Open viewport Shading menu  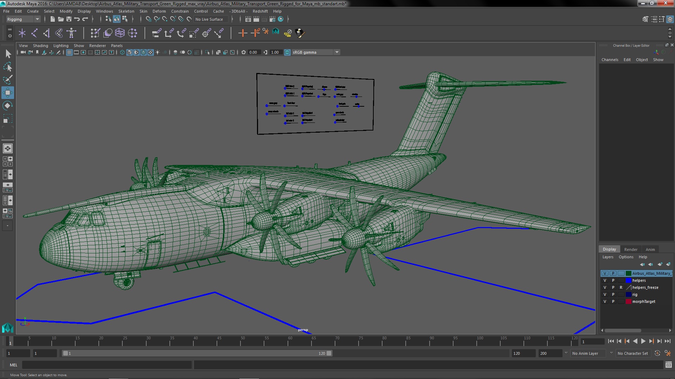pos(40,46)
